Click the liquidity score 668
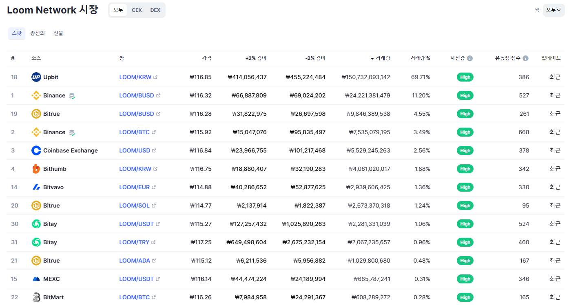 click(524, 132)
